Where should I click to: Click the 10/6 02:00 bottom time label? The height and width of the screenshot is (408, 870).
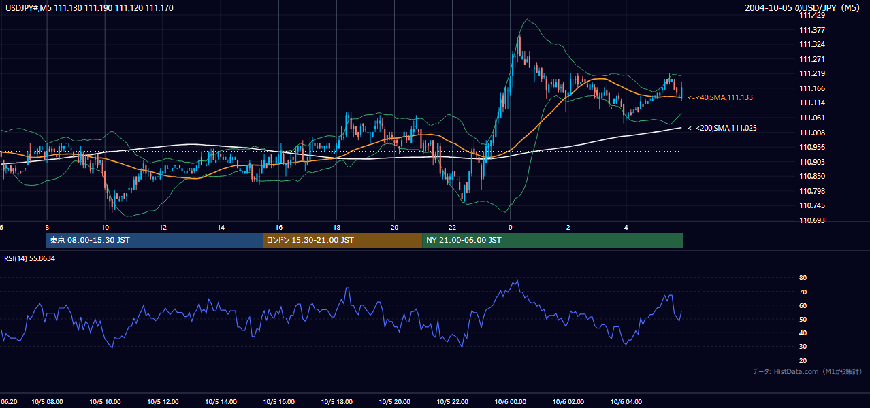click(568, 402)
